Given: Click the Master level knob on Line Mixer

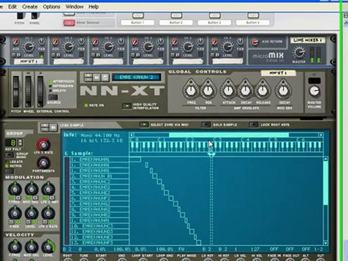Looking at the screenshot, I should click(299, 52).
